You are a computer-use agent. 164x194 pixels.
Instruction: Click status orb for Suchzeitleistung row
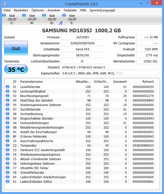coord(7,114)
